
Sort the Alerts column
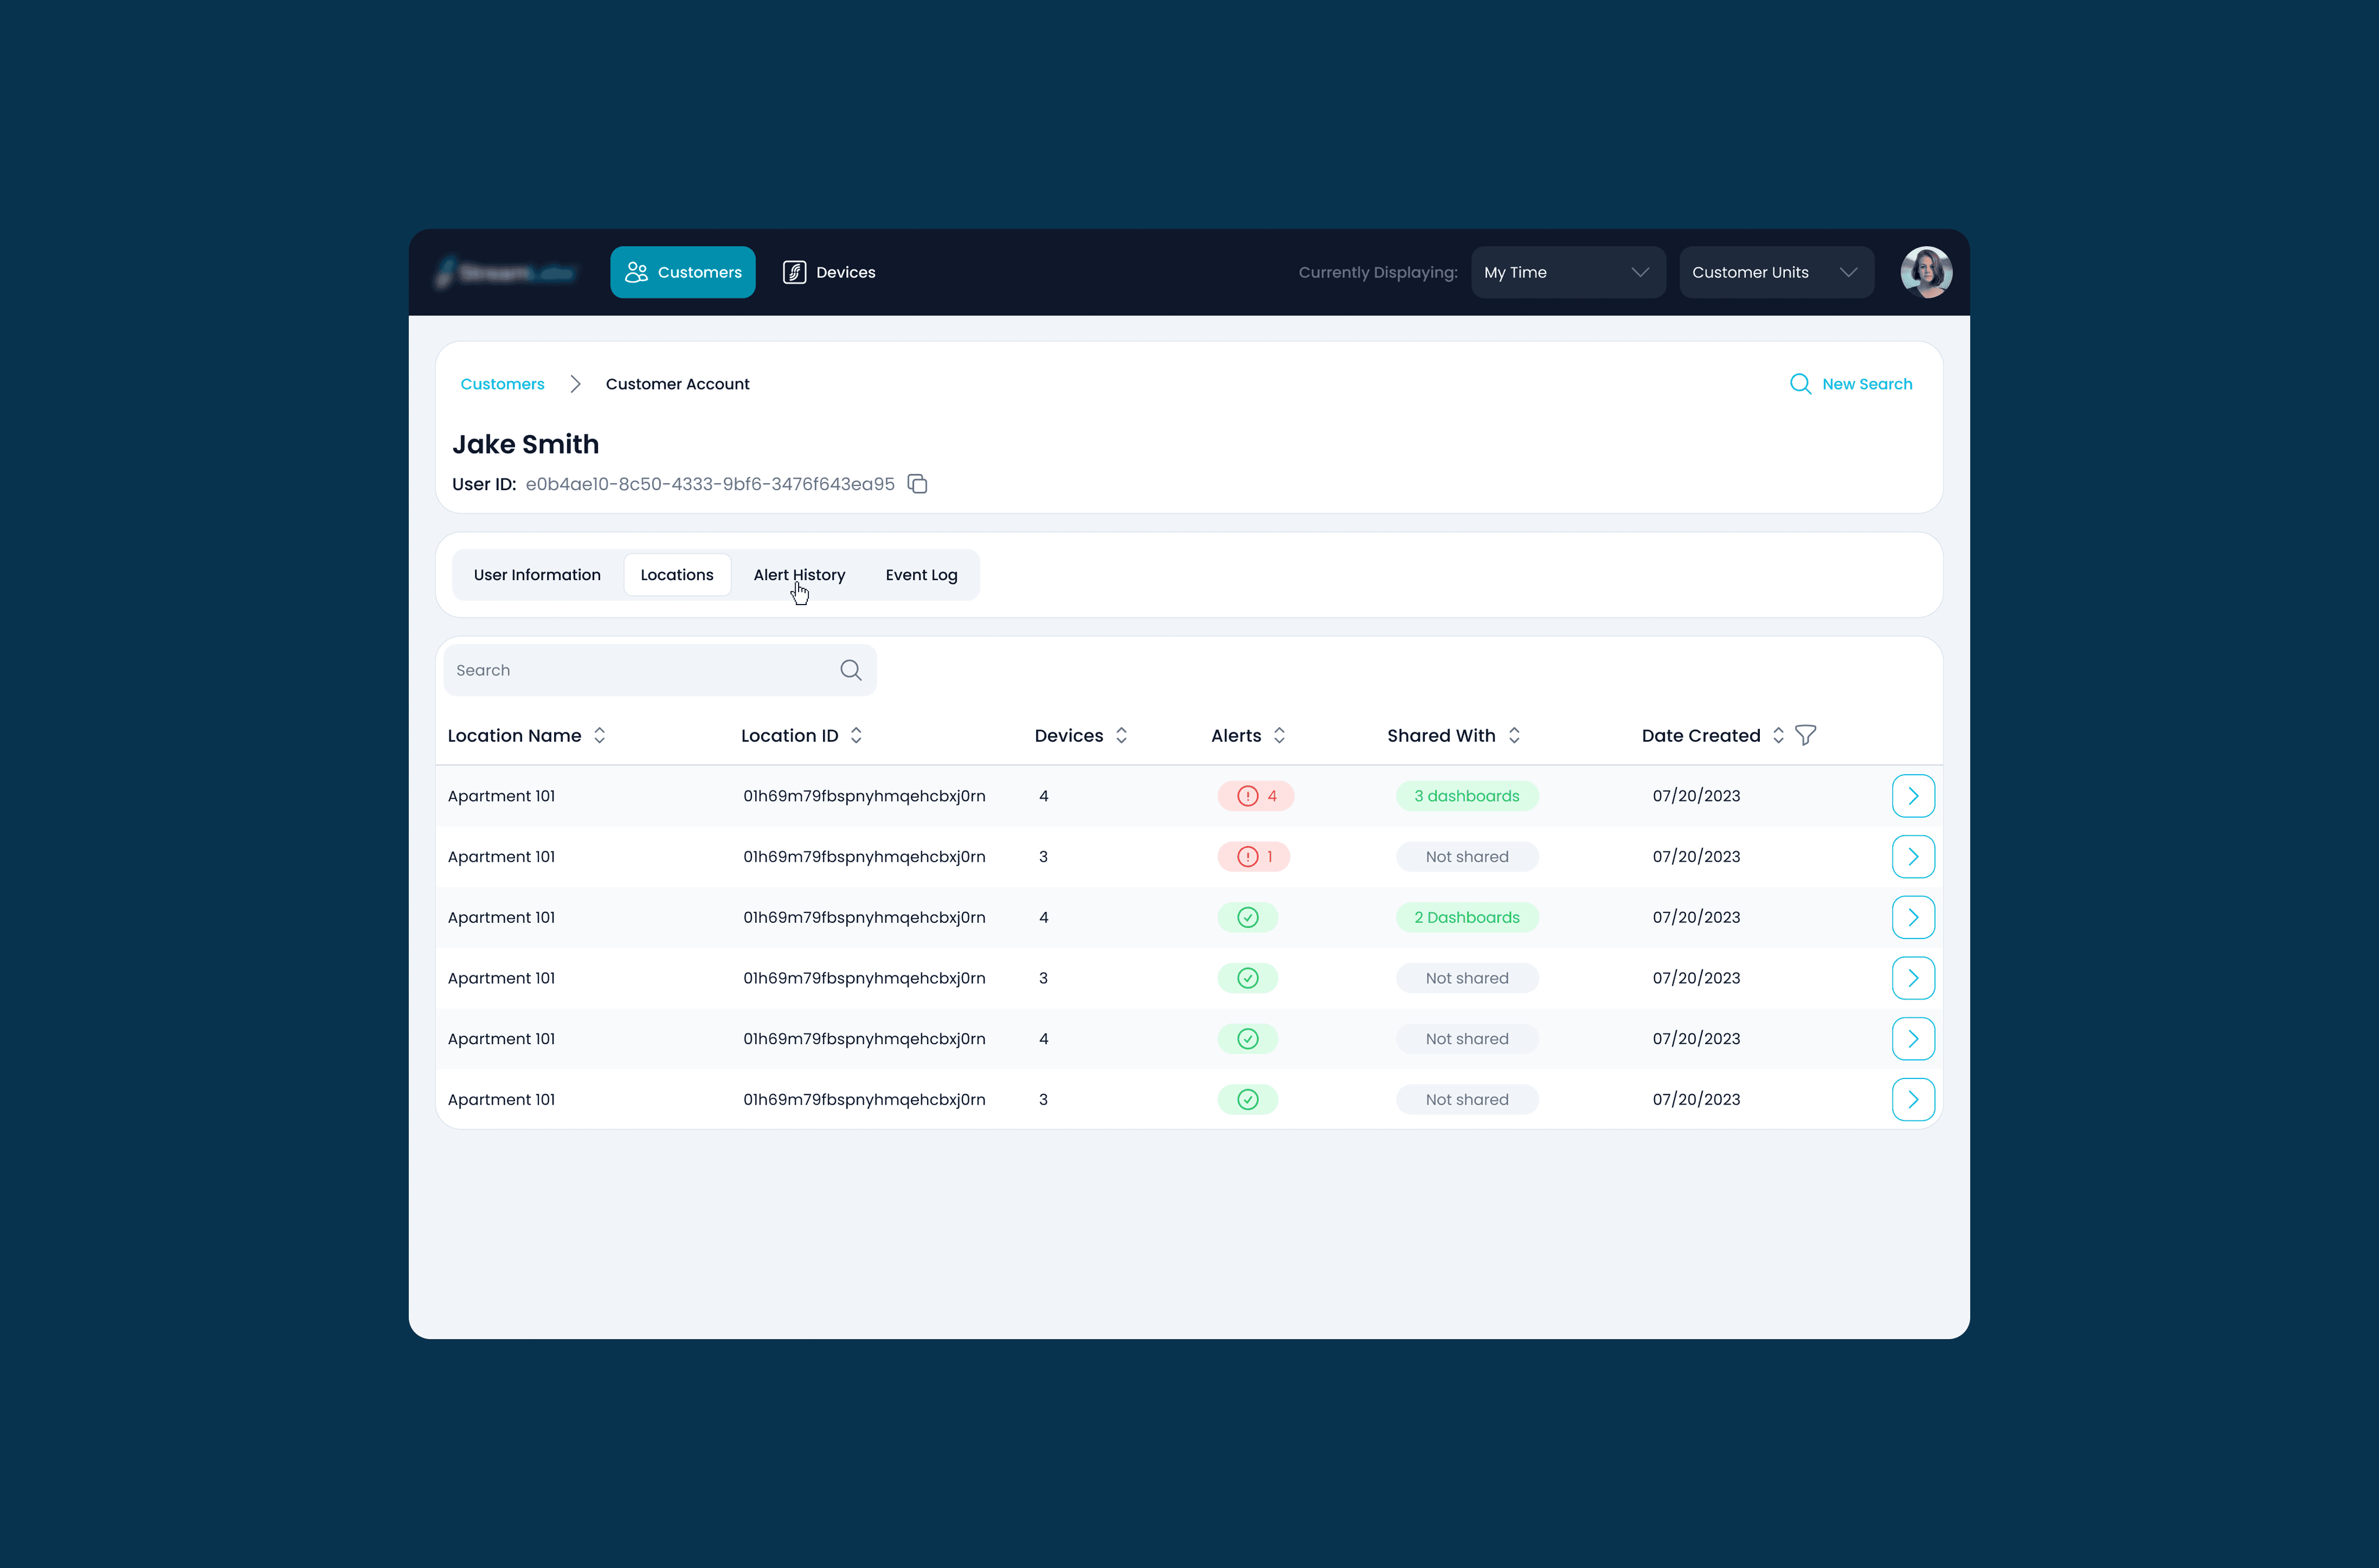click(x=1279, y=735)
